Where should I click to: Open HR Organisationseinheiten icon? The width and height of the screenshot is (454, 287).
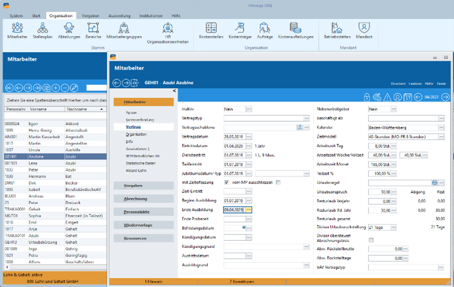[168, 33]
